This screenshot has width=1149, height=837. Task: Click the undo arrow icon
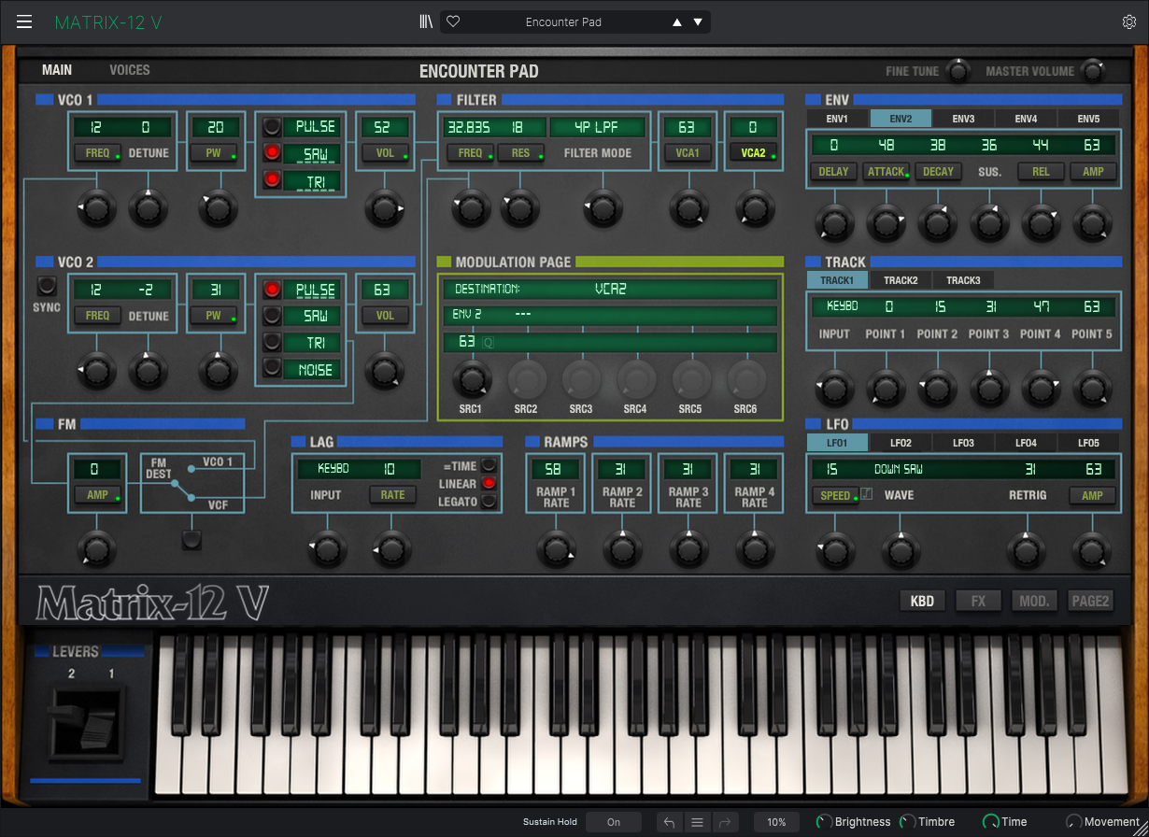(669, 822)
